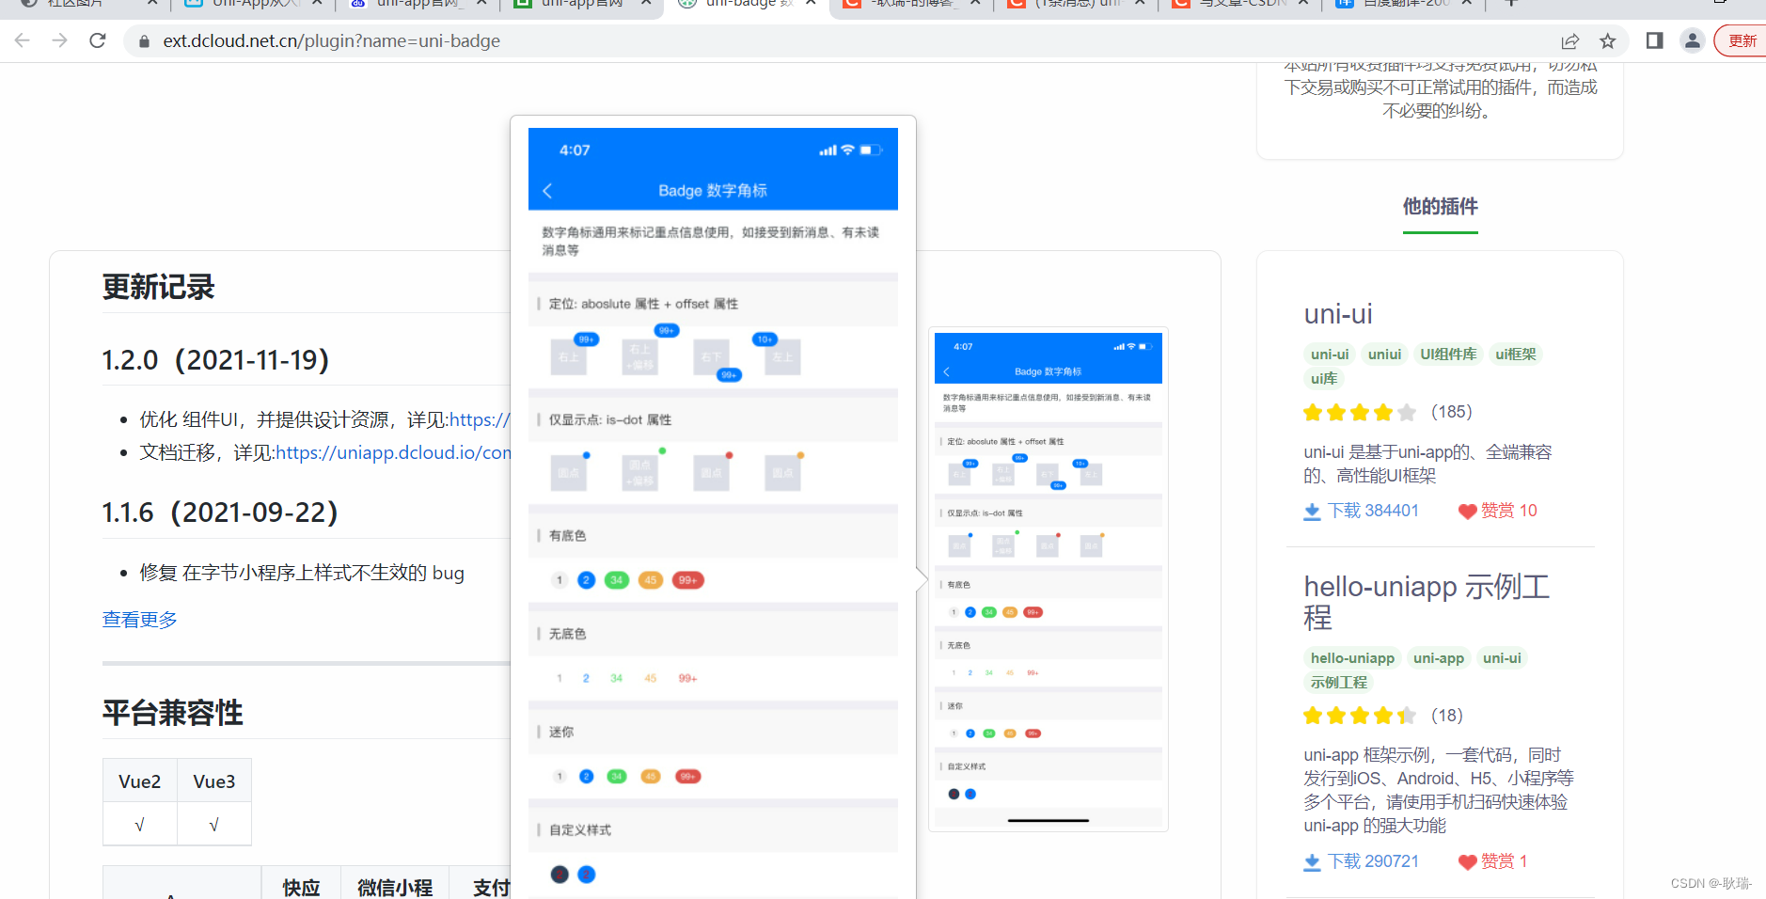Click the (18) review count
Viewport: 1766px width, 899px height.
coord(1446,716)
